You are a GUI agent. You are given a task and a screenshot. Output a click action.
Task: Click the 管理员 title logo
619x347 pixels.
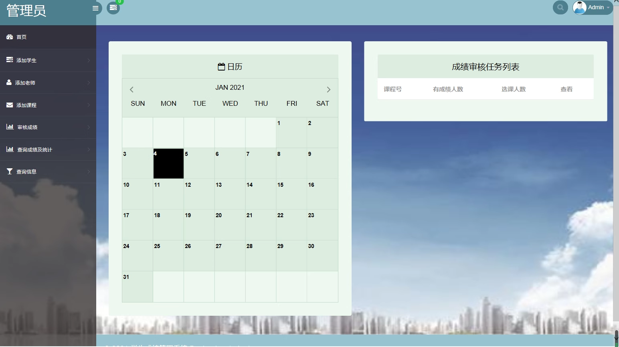(x=26, y=10)
